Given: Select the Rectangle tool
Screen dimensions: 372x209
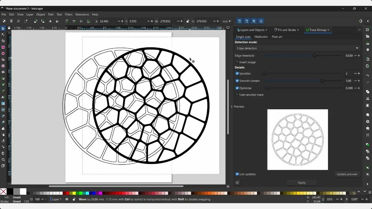Looking at the screenshot, I should (x=3, y=47).
